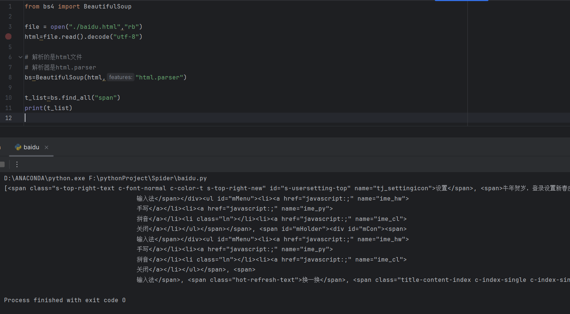Click line number 1 in the gutter
This screenshot has height=314, width=570.
click(10, 6)
